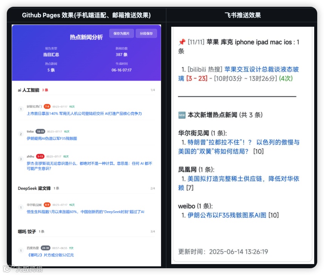Click the (4次) count text
Screen dimensions: 324x275
(x=286, y=79)
